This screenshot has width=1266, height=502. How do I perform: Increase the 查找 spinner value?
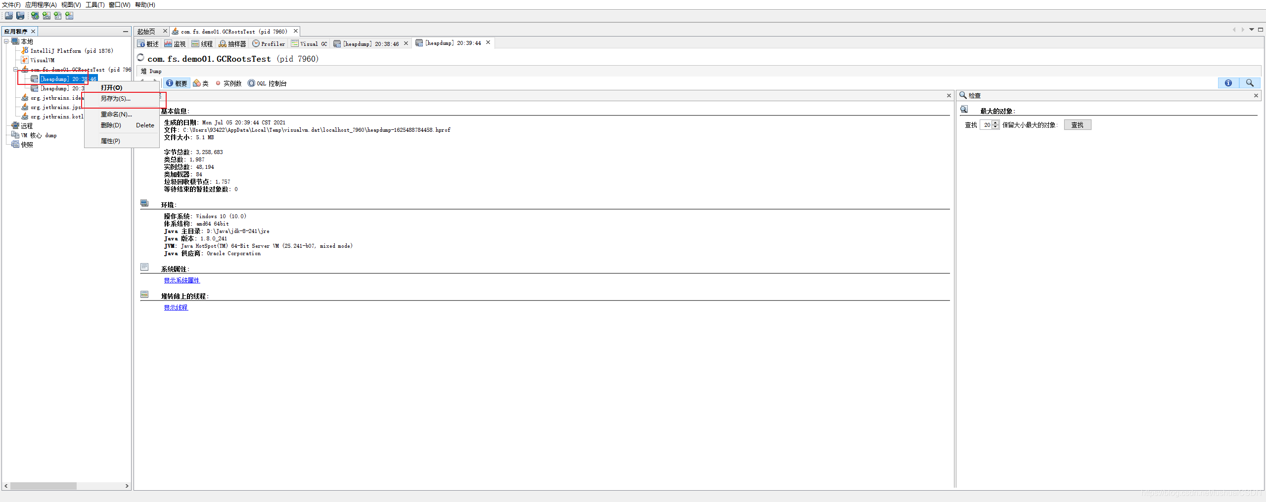pos(995,123)
